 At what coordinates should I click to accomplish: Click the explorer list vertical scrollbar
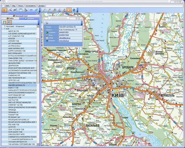[x=38, y=83]
